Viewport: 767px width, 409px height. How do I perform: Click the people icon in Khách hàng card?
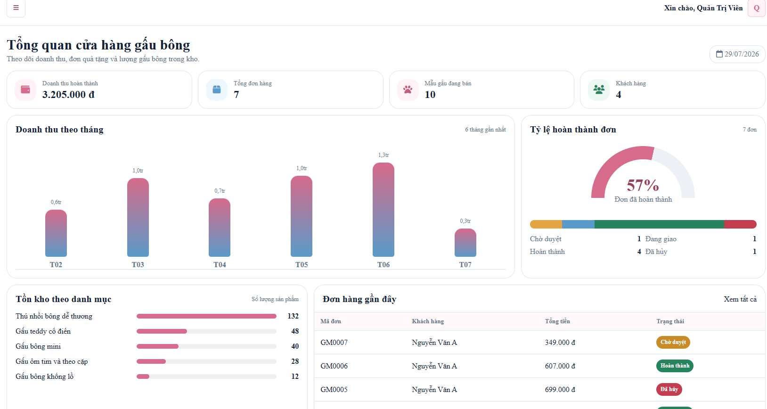tap(599, 90)
